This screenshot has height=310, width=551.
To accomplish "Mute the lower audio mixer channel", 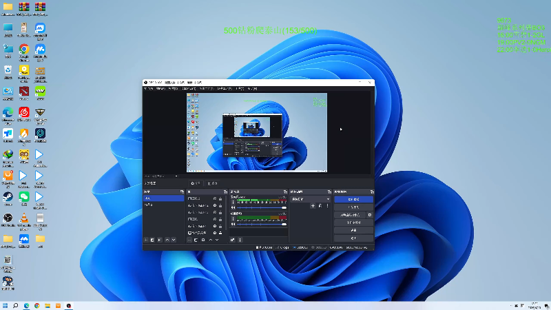I will pyautogui.click(x=233, y=224).
